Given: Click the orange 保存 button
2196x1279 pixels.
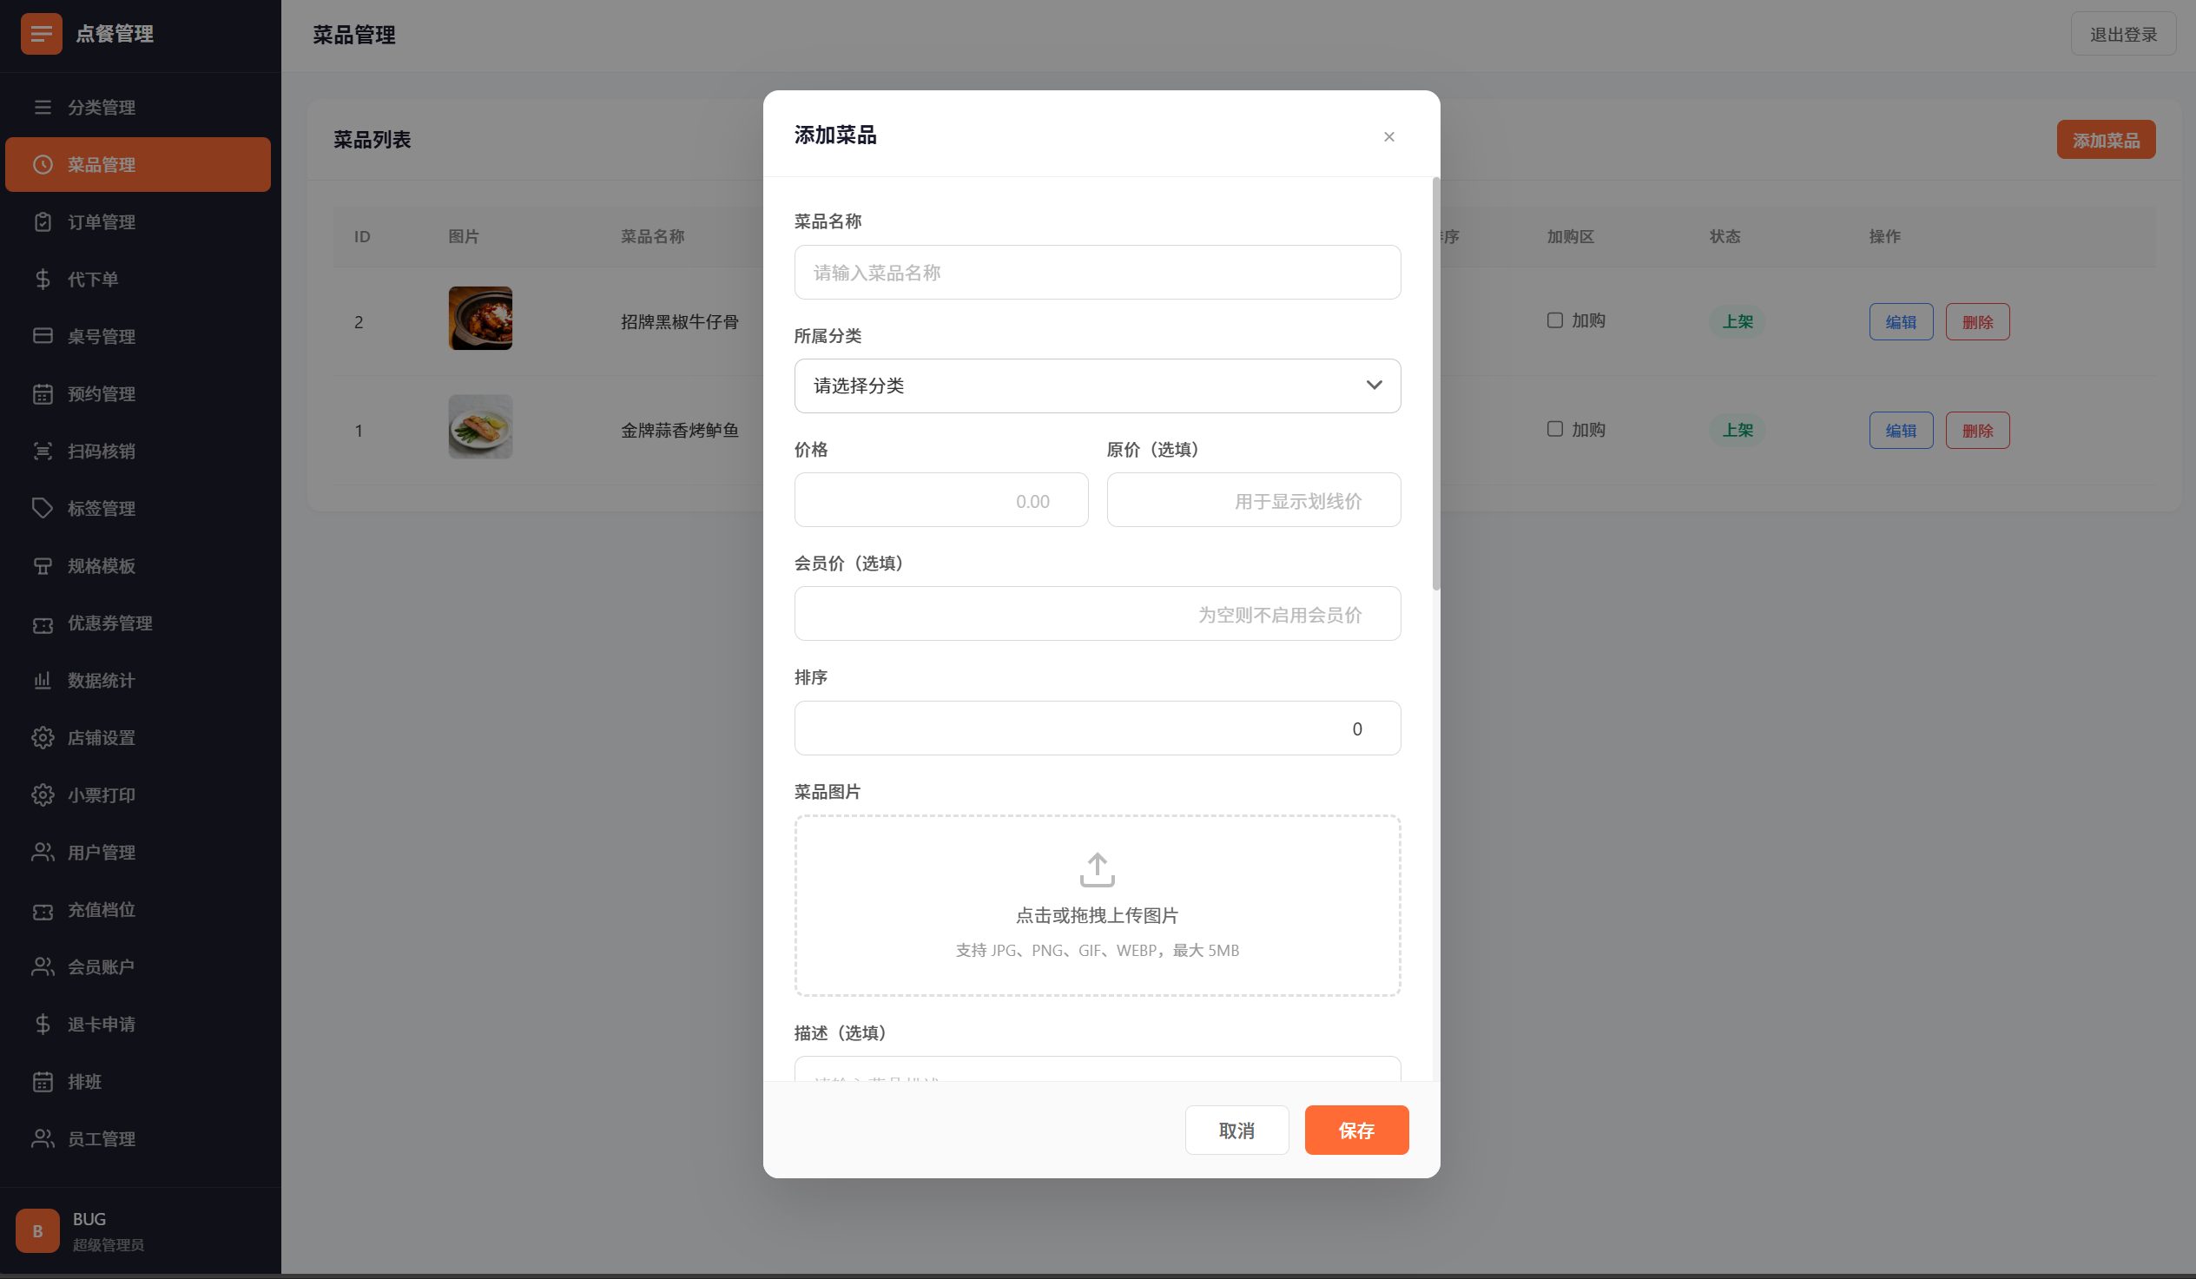Looking at the screenshot, I should pyautogui.click(x=1355, y=1130).
